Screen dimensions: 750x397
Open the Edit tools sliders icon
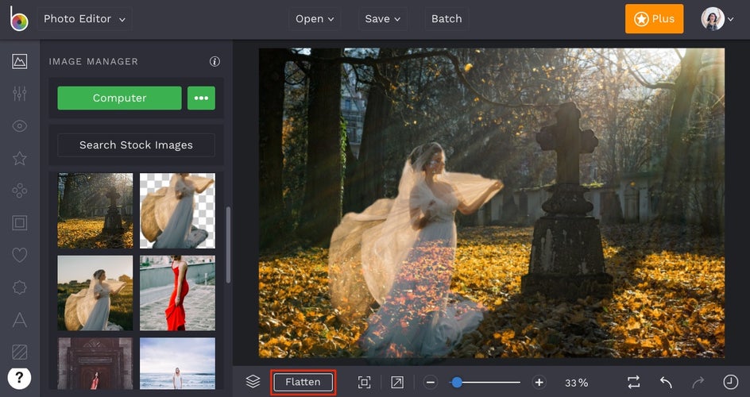[20, 94]
